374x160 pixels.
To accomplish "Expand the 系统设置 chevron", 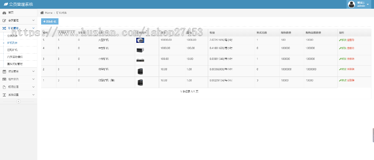I will pos(33,95).
